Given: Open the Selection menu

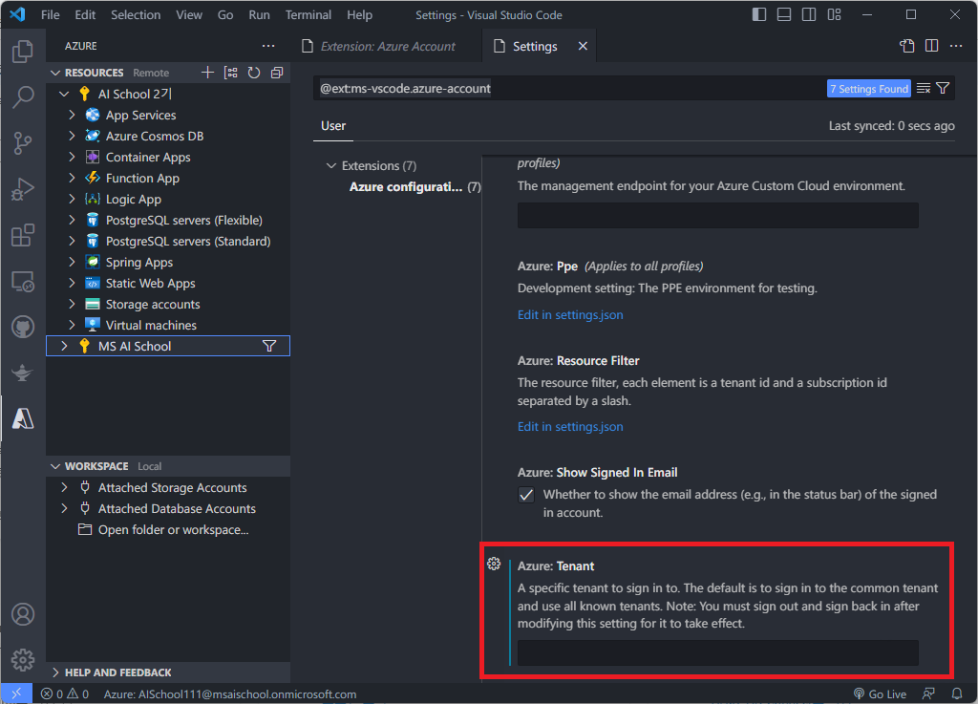Looking at the screenshot, I should (x=136, y=14).
